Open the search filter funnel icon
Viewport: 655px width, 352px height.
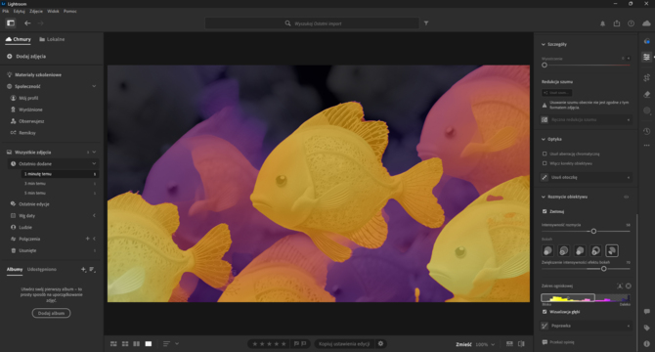point(426,23)
